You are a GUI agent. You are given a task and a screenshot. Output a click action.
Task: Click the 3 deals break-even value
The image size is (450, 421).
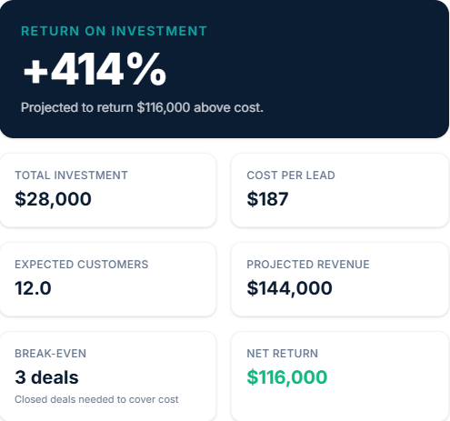pyautogui.click(x=46, y=377)
